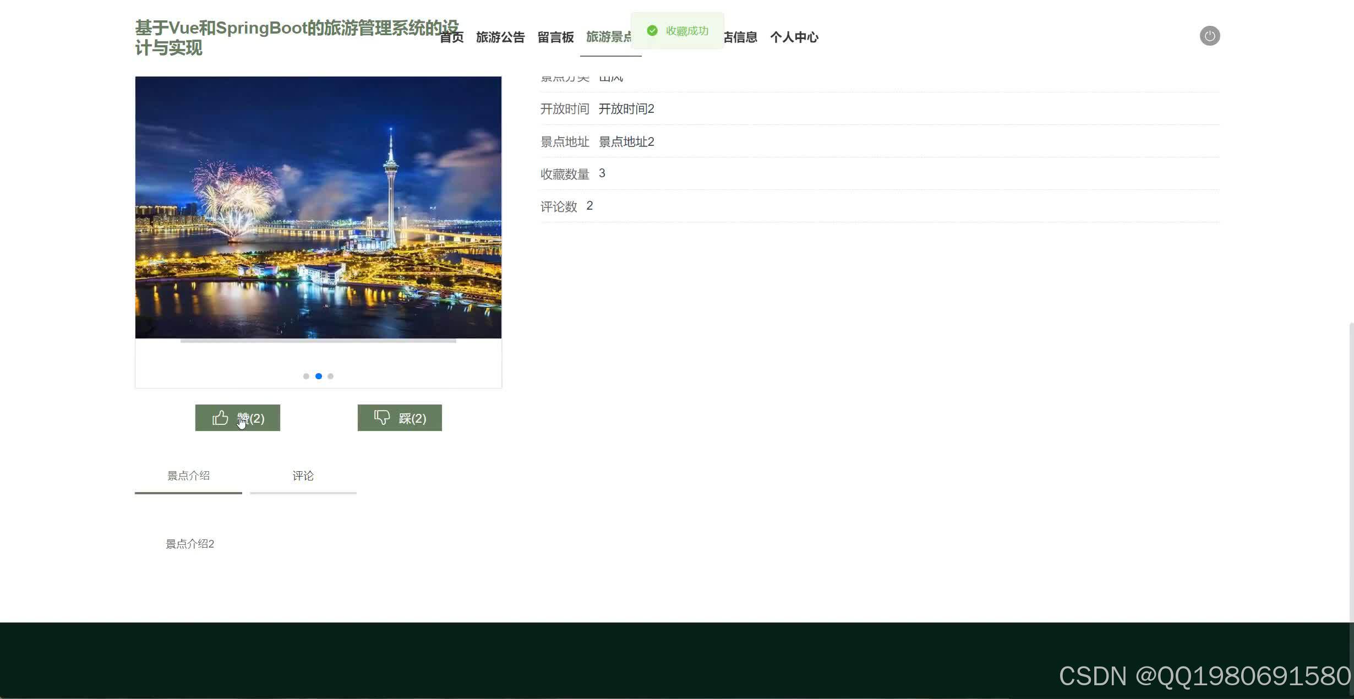Open the 留言板 menu item
The image size is (1354, 699).
pyautogui.click(x=555, y=37)
